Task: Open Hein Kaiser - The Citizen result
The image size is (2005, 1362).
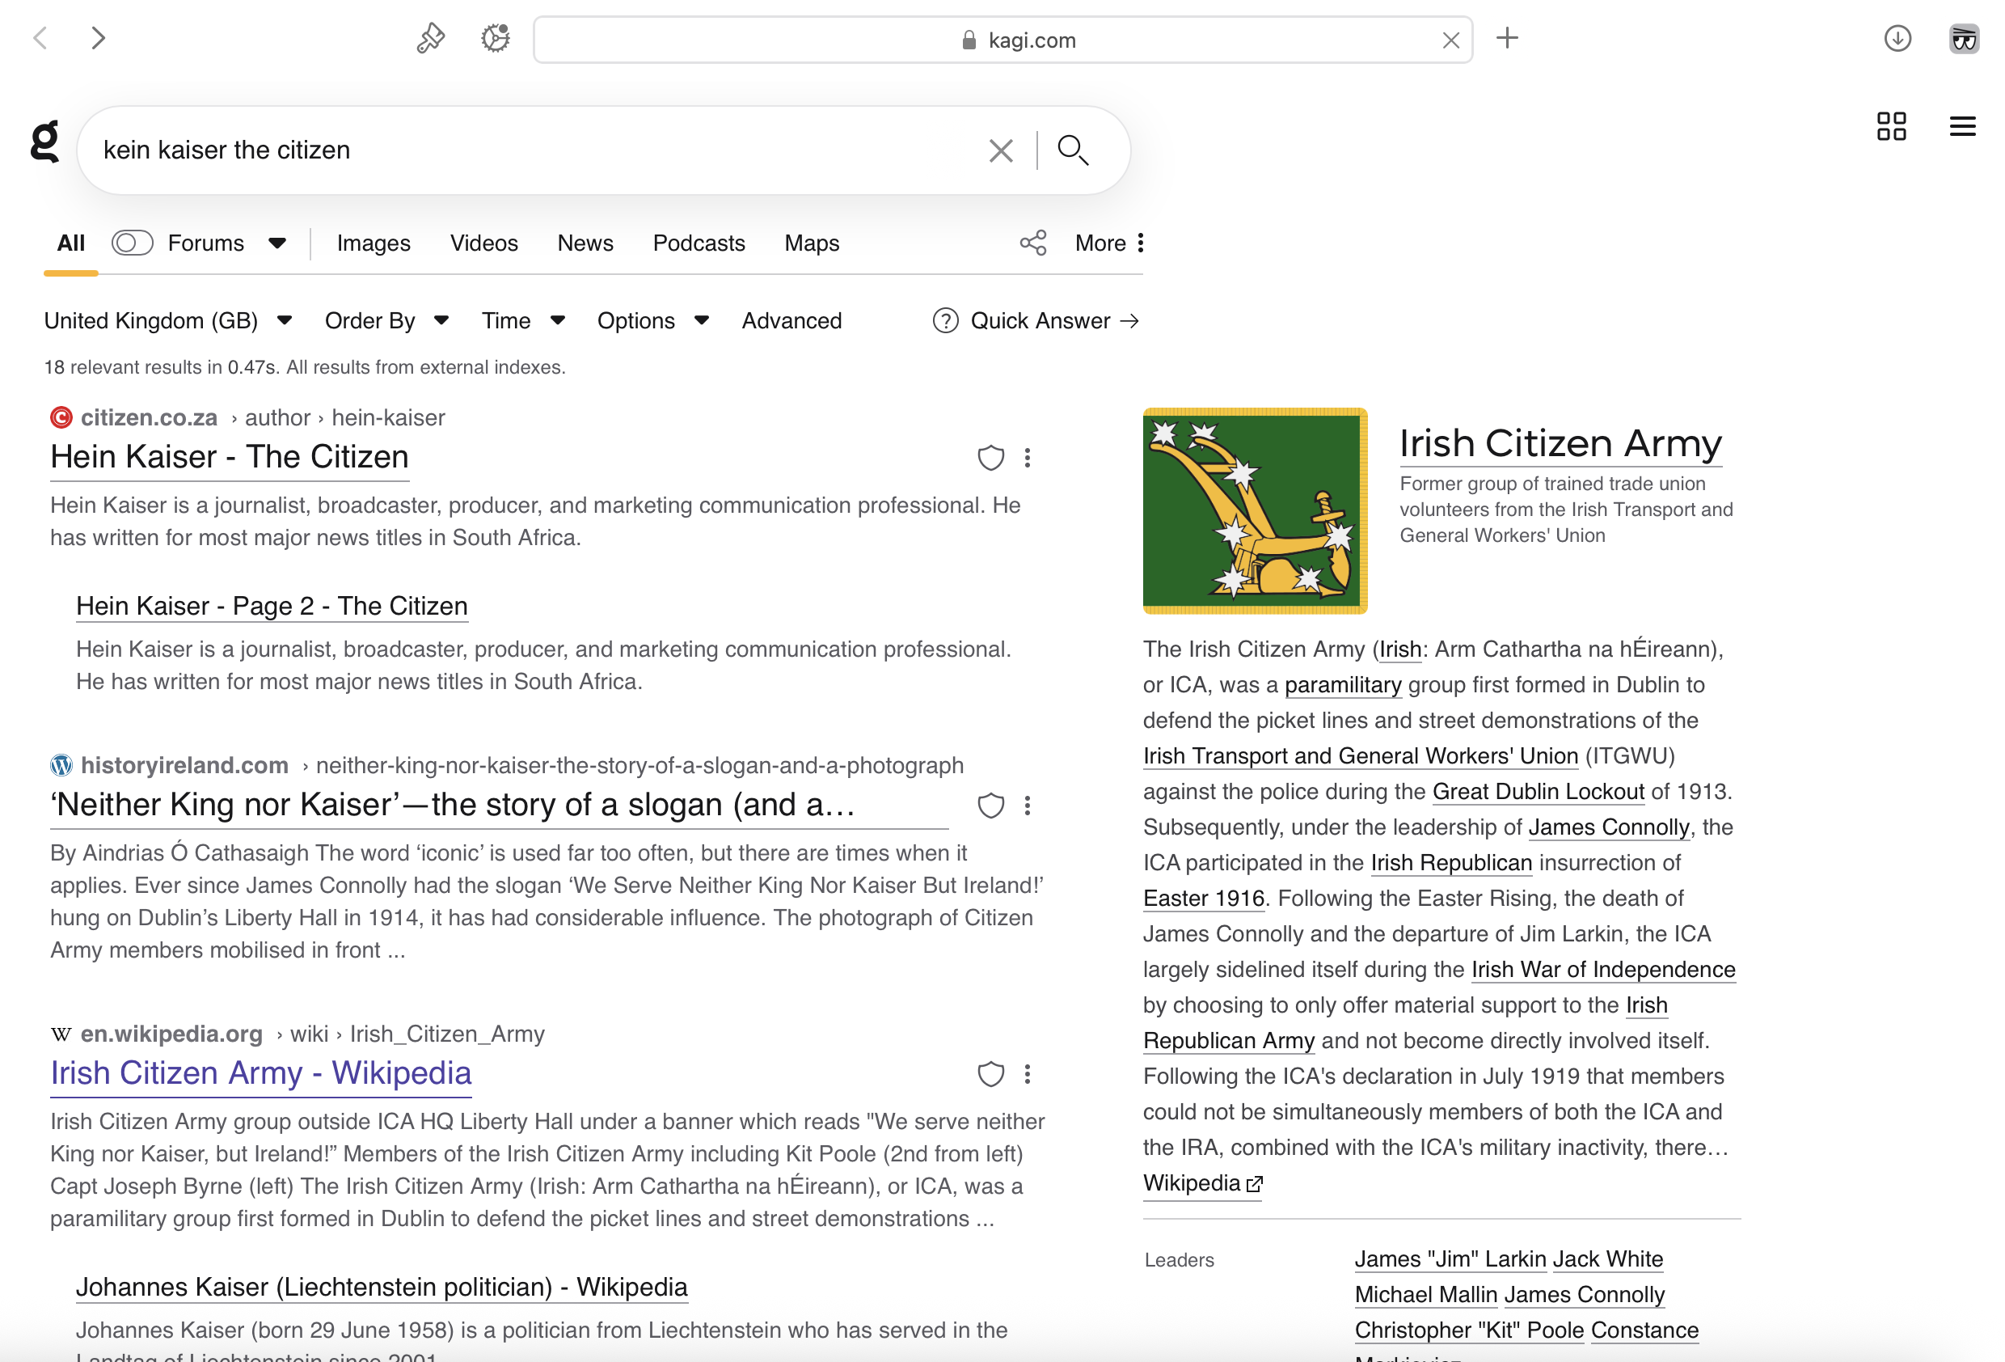Action: 230,457
